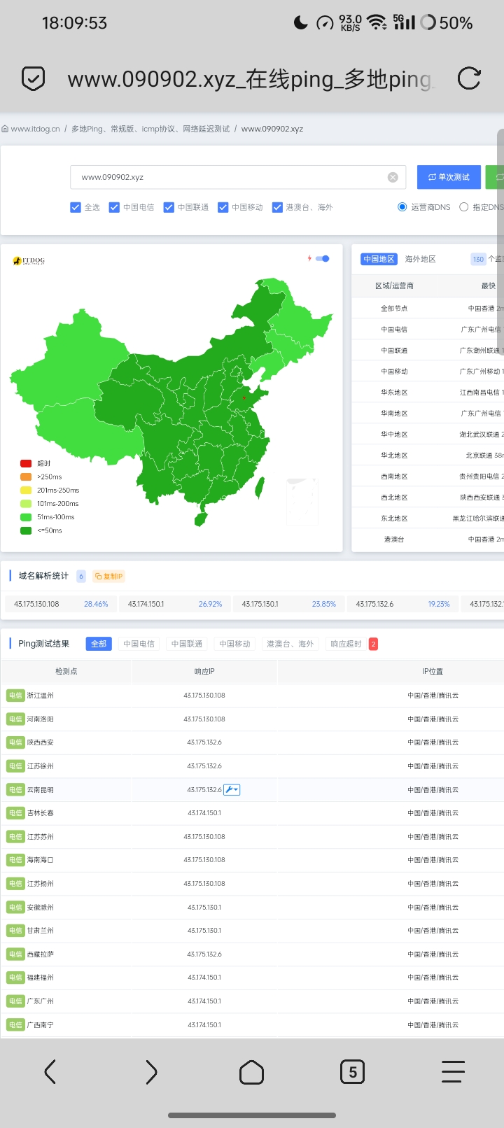Screen dimensions: 504x1128
Task: Filter results by 中国电信 tab
Action: (x=139, y=644)
